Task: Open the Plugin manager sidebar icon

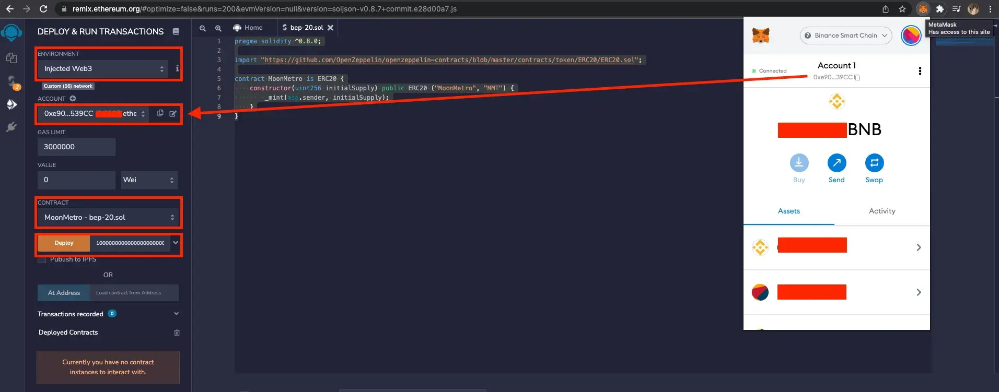Action: pyautogui.click(x=11, y=127)
